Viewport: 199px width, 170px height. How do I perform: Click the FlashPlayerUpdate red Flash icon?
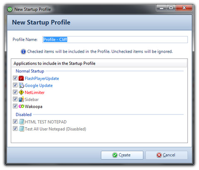21,78
